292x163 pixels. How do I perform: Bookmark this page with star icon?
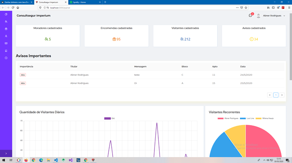coord(246,8)
